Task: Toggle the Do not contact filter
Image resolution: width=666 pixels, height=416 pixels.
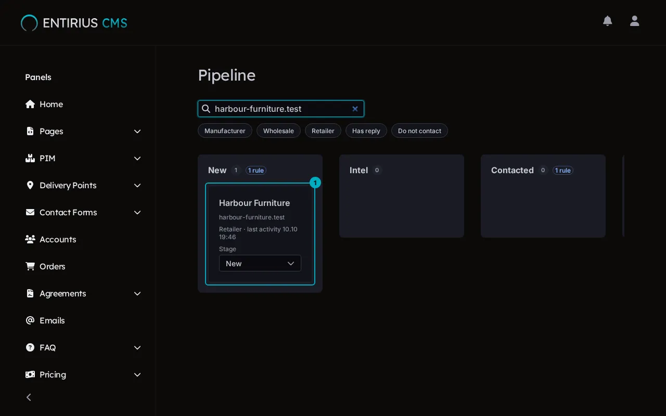Action: point(419,131)
